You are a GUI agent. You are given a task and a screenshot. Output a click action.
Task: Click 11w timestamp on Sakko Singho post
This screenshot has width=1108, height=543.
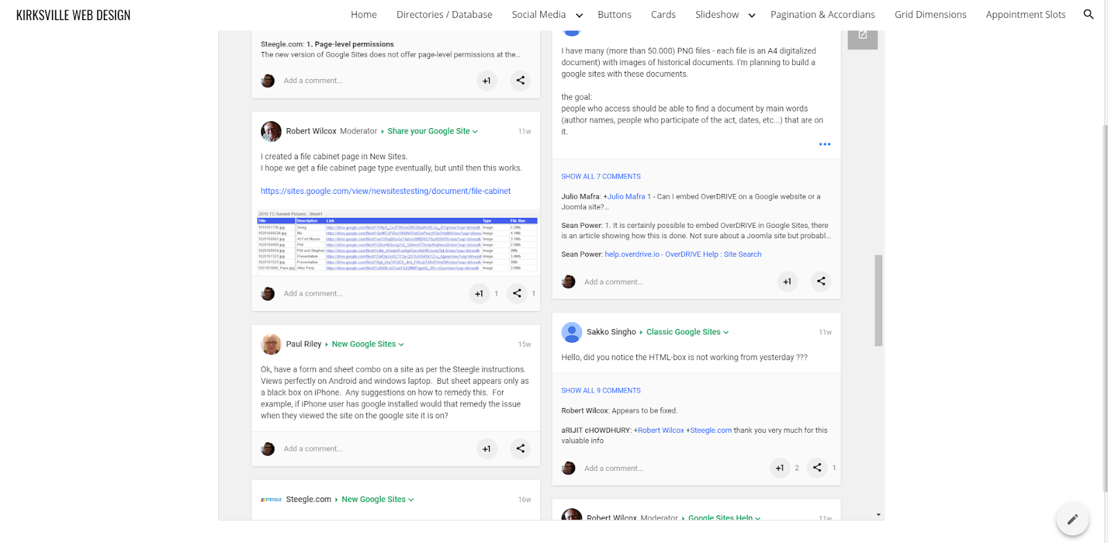(x=825, y=332)
